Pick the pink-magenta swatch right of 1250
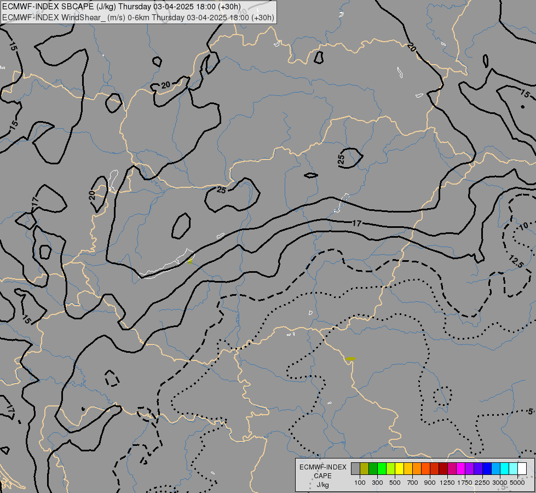Image resolution: width=536 pixels, height=493 pixels. click(452, 469)
